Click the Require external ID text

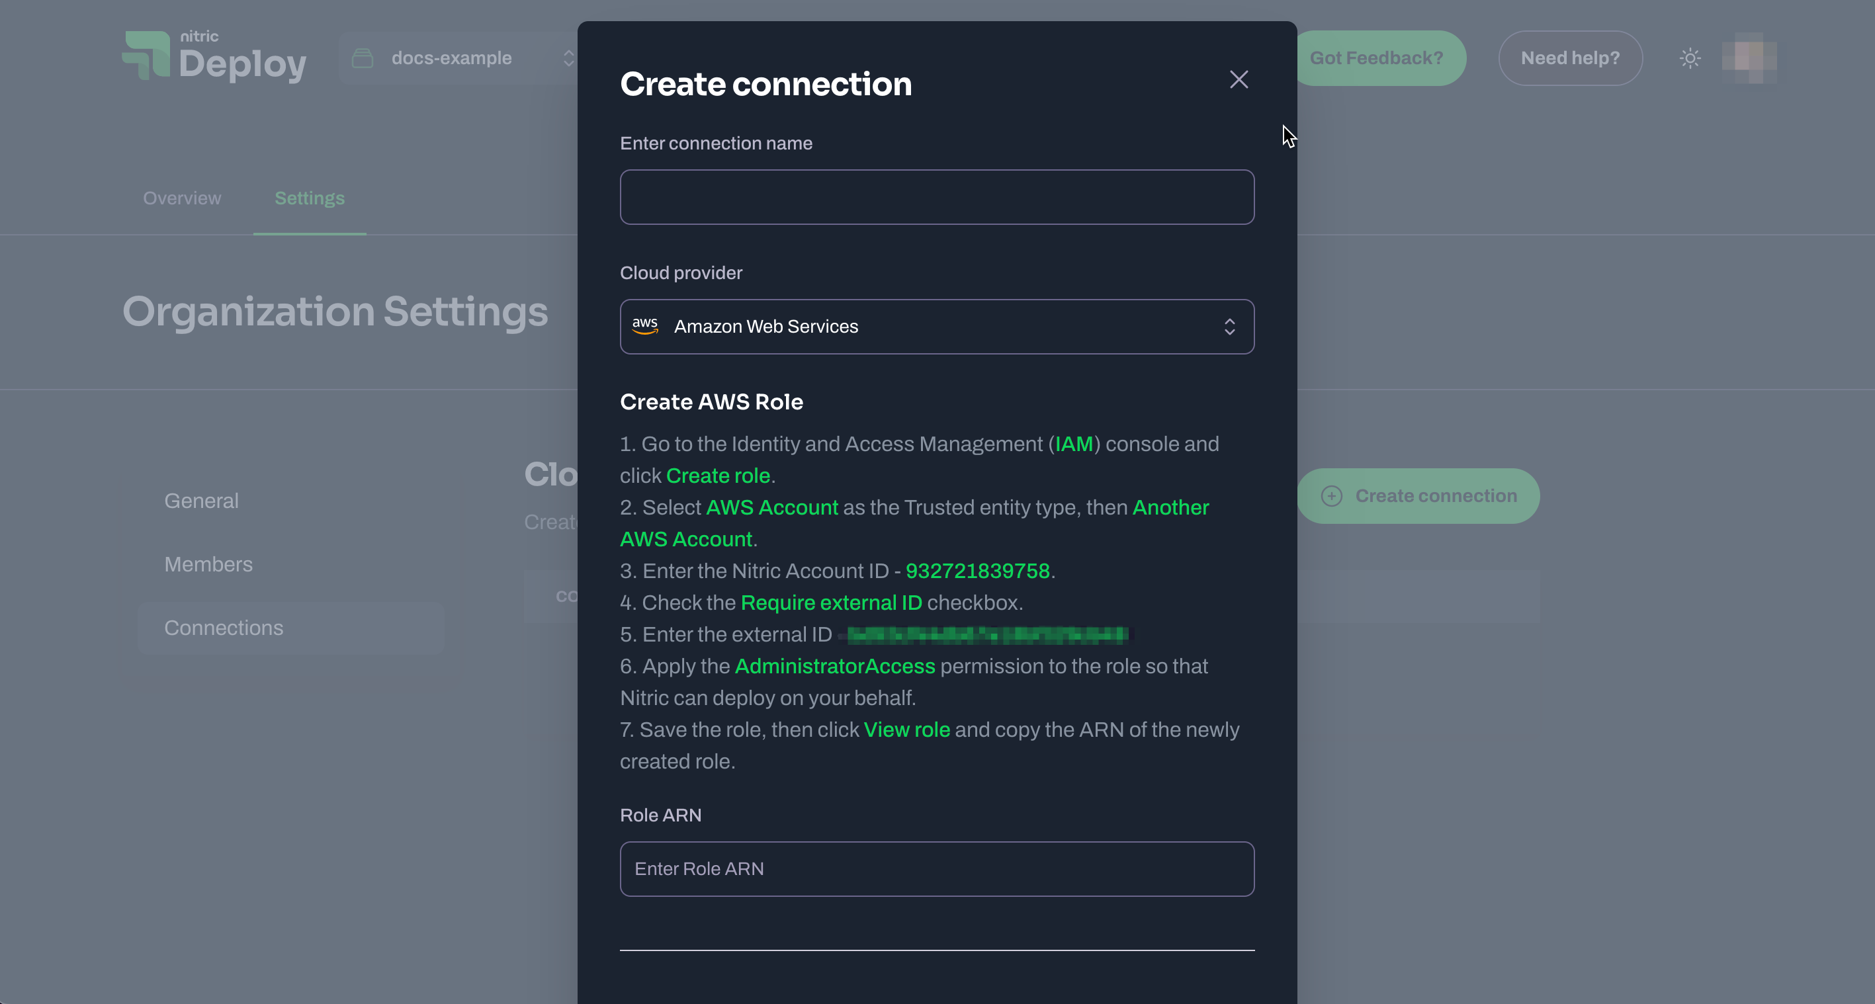click(x=831, y=603)
